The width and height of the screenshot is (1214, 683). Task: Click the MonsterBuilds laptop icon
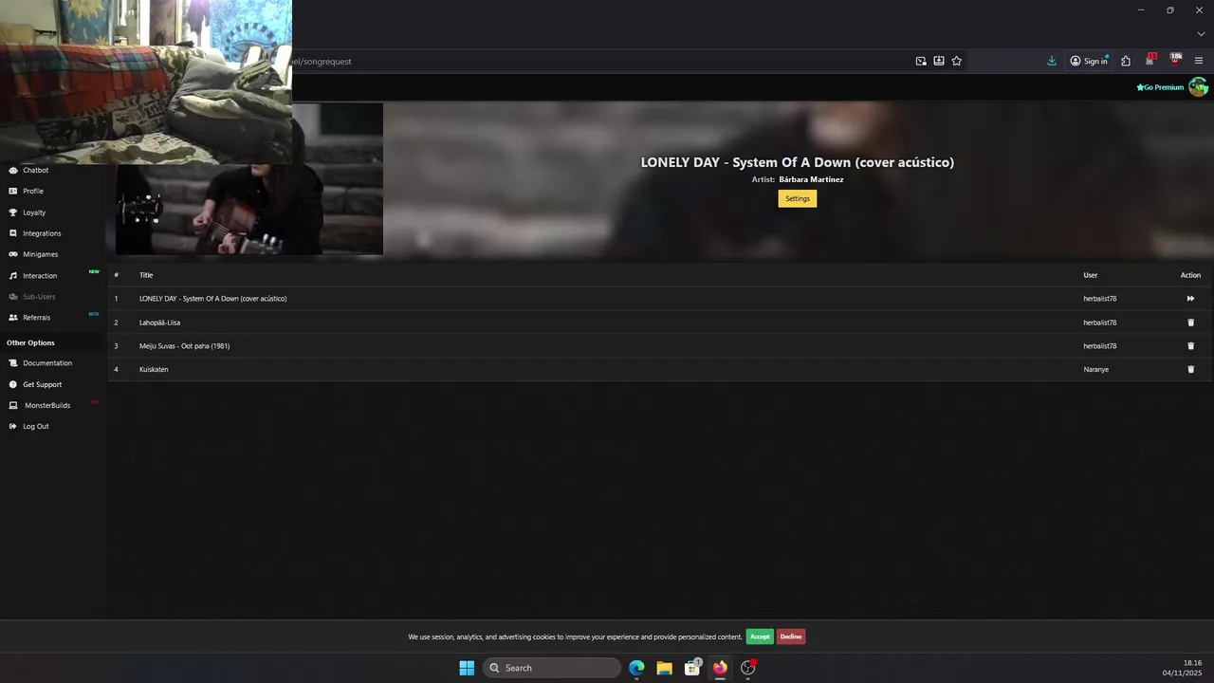click(13, 406)
